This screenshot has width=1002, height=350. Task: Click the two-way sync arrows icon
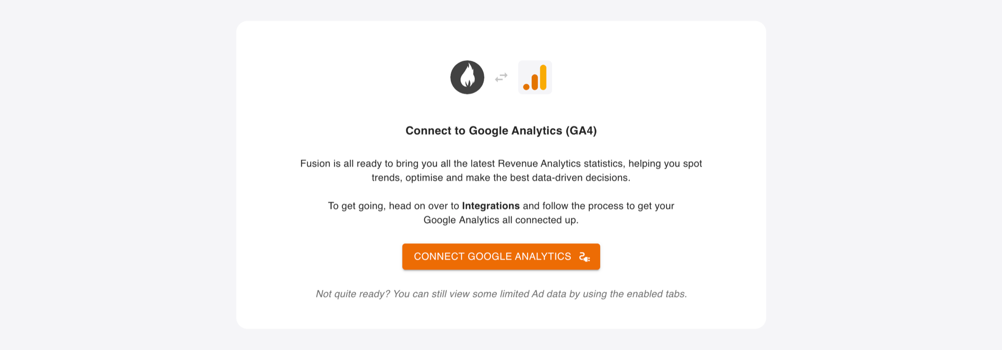501,77
